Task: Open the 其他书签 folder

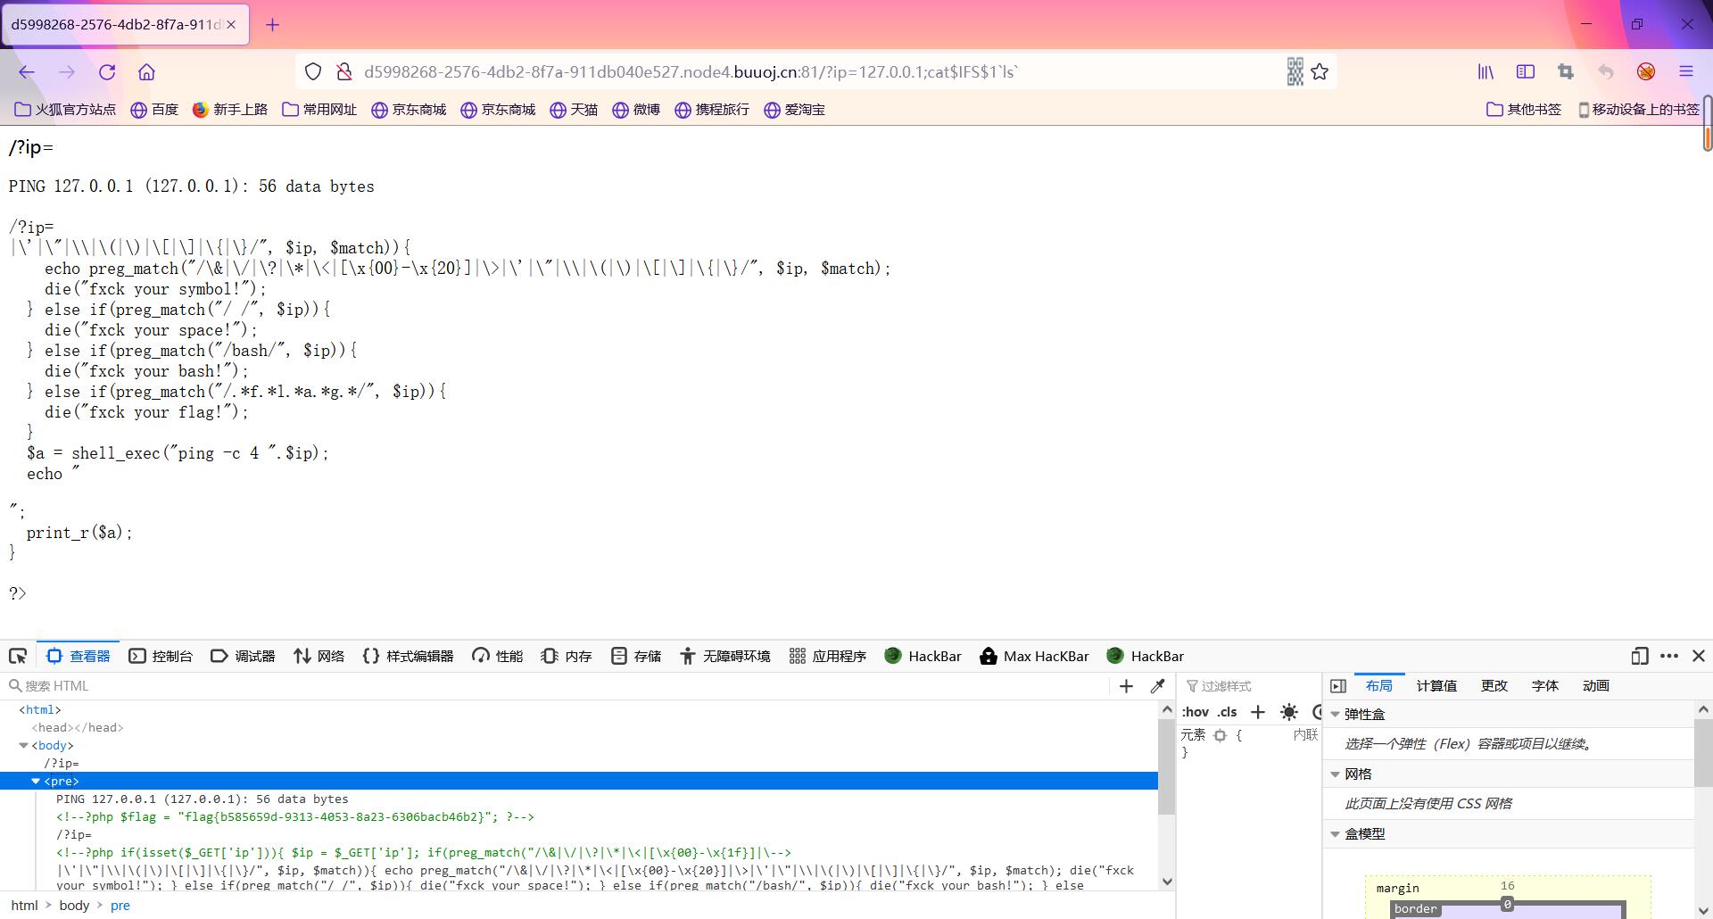Action: coord(1524,110)
